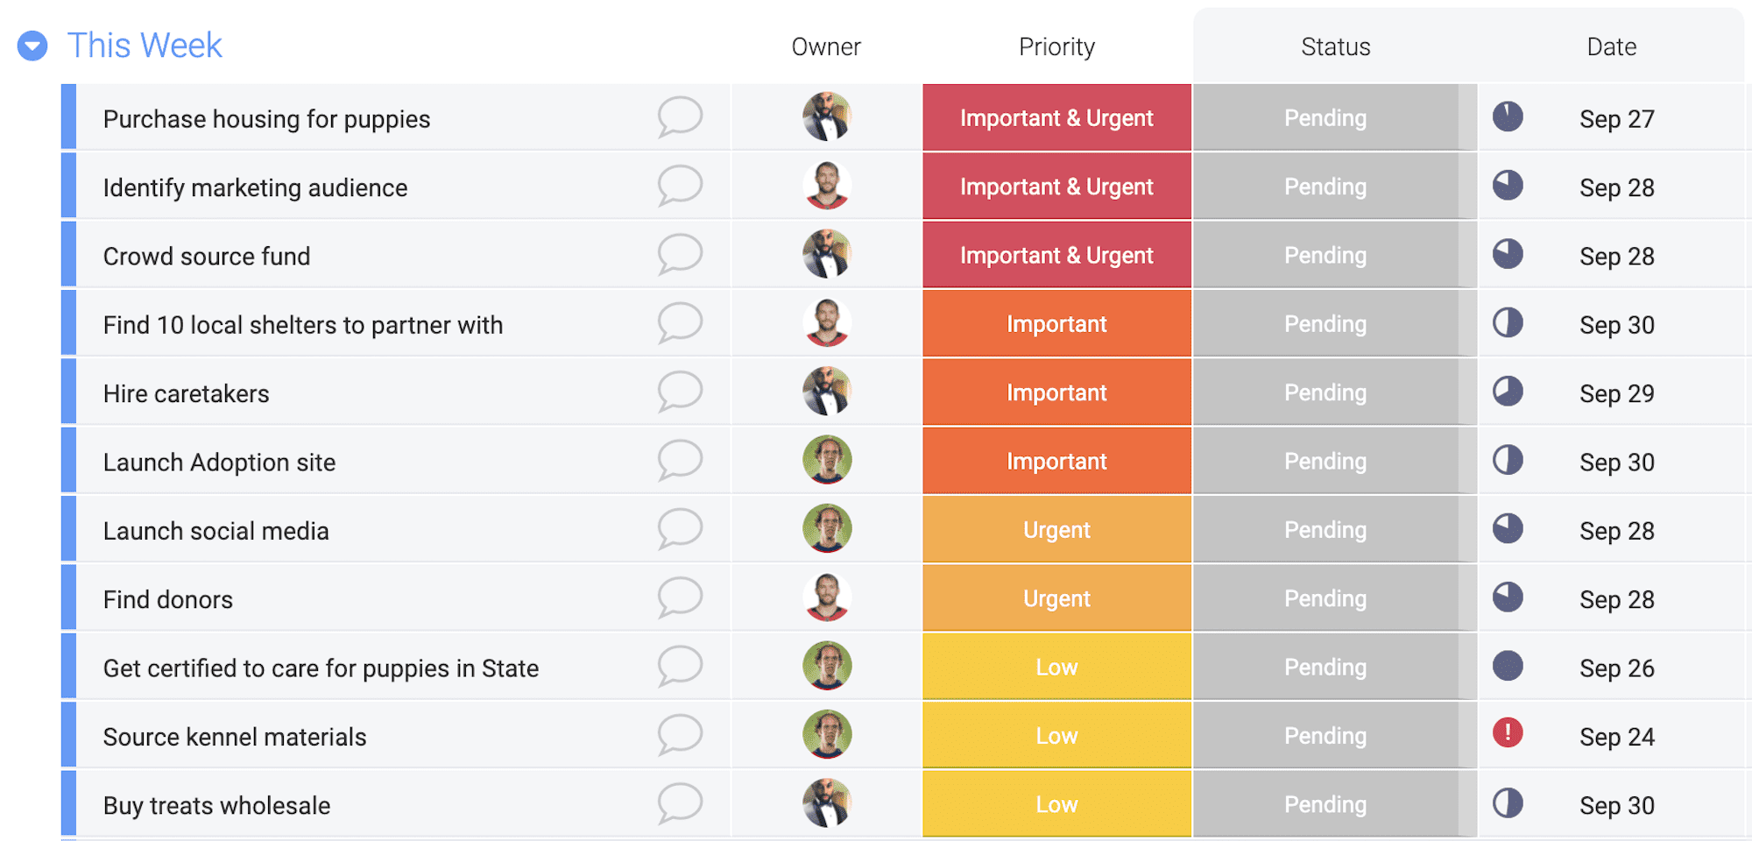1752x841 pixels.
Task: Click owner avatar for Launch social media
Action: click(827, 528)
